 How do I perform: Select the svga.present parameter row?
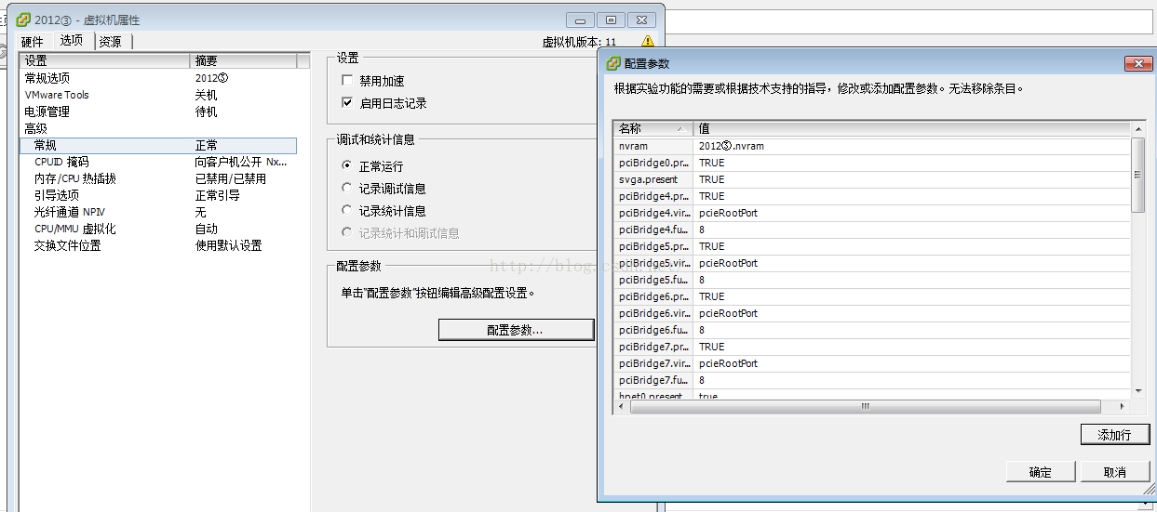click(872, 179)
